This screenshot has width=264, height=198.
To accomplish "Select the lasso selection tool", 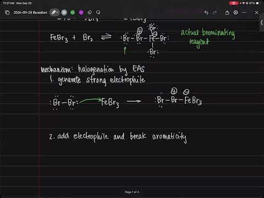I will tap(98, 13).
